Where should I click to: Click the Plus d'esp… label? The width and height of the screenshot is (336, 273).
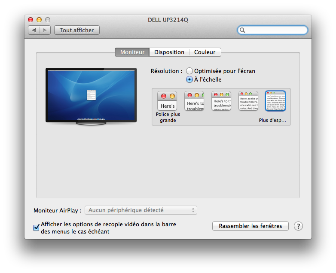coord(272,120)
